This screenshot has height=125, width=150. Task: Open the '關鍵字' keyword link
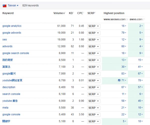point(6,121)
